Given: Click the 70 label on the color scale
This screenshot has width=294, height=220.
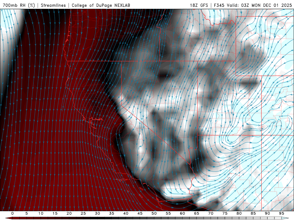Looking at the screenshot, I should click(x=211, y=213).
